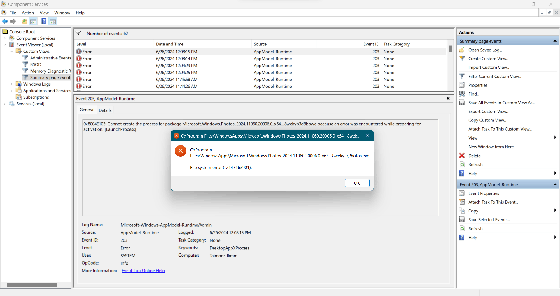Screen dimensions: 560x296
Task: Click Copy Custom View action
Action: (487, 120)
